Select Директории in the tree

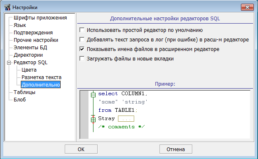click(x=28, y=55)
